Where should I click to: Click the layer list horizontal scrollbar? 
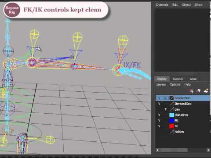[183, 150]
